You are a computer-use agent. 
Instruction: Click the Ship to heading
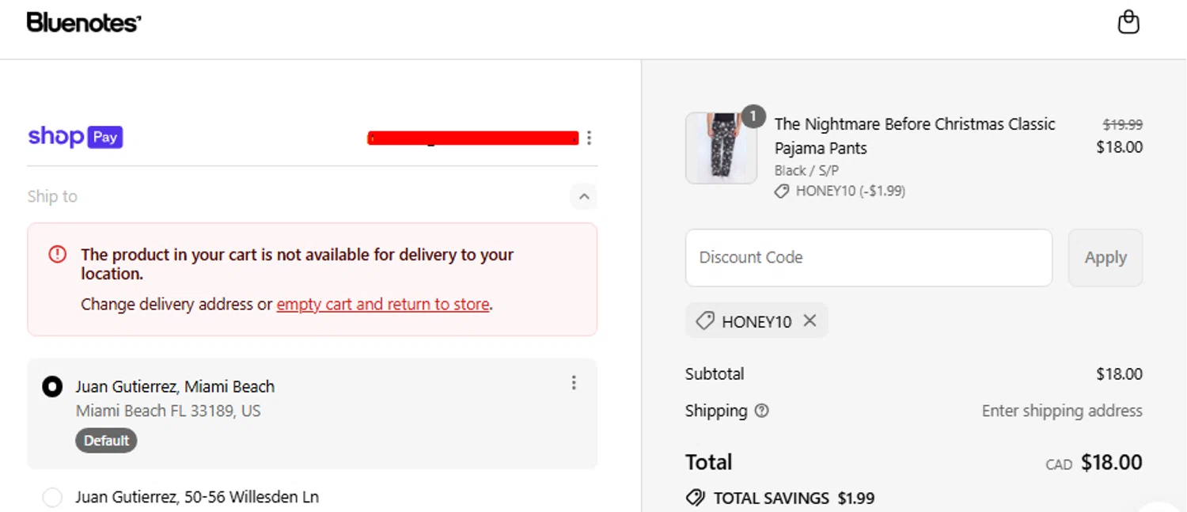click(x=52, y=196)
